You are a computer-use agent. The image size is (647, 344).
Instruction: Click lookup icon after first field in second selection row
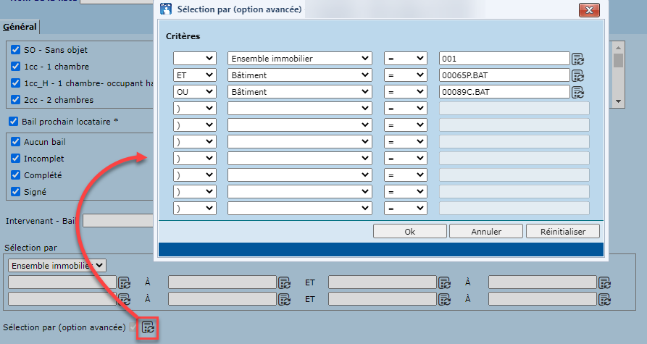(124, 298)
